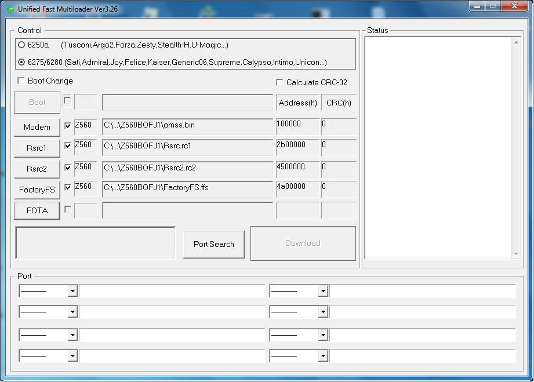Click the Port Search button
This screenshot has width=534, height=382.
pos(214,244)
